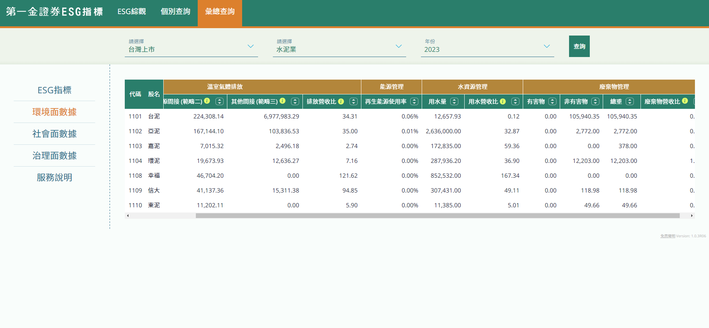Image resolution: width=709 pixels, height=328 pixels.
Task: Click info icon next to 用水營收比
Action: tap(503, 101)
